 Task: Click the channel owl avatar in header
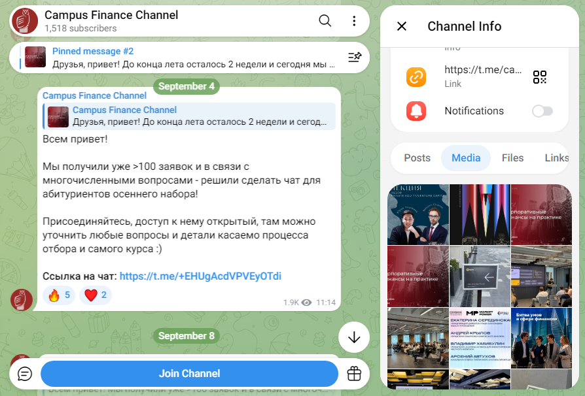point(25,21)
